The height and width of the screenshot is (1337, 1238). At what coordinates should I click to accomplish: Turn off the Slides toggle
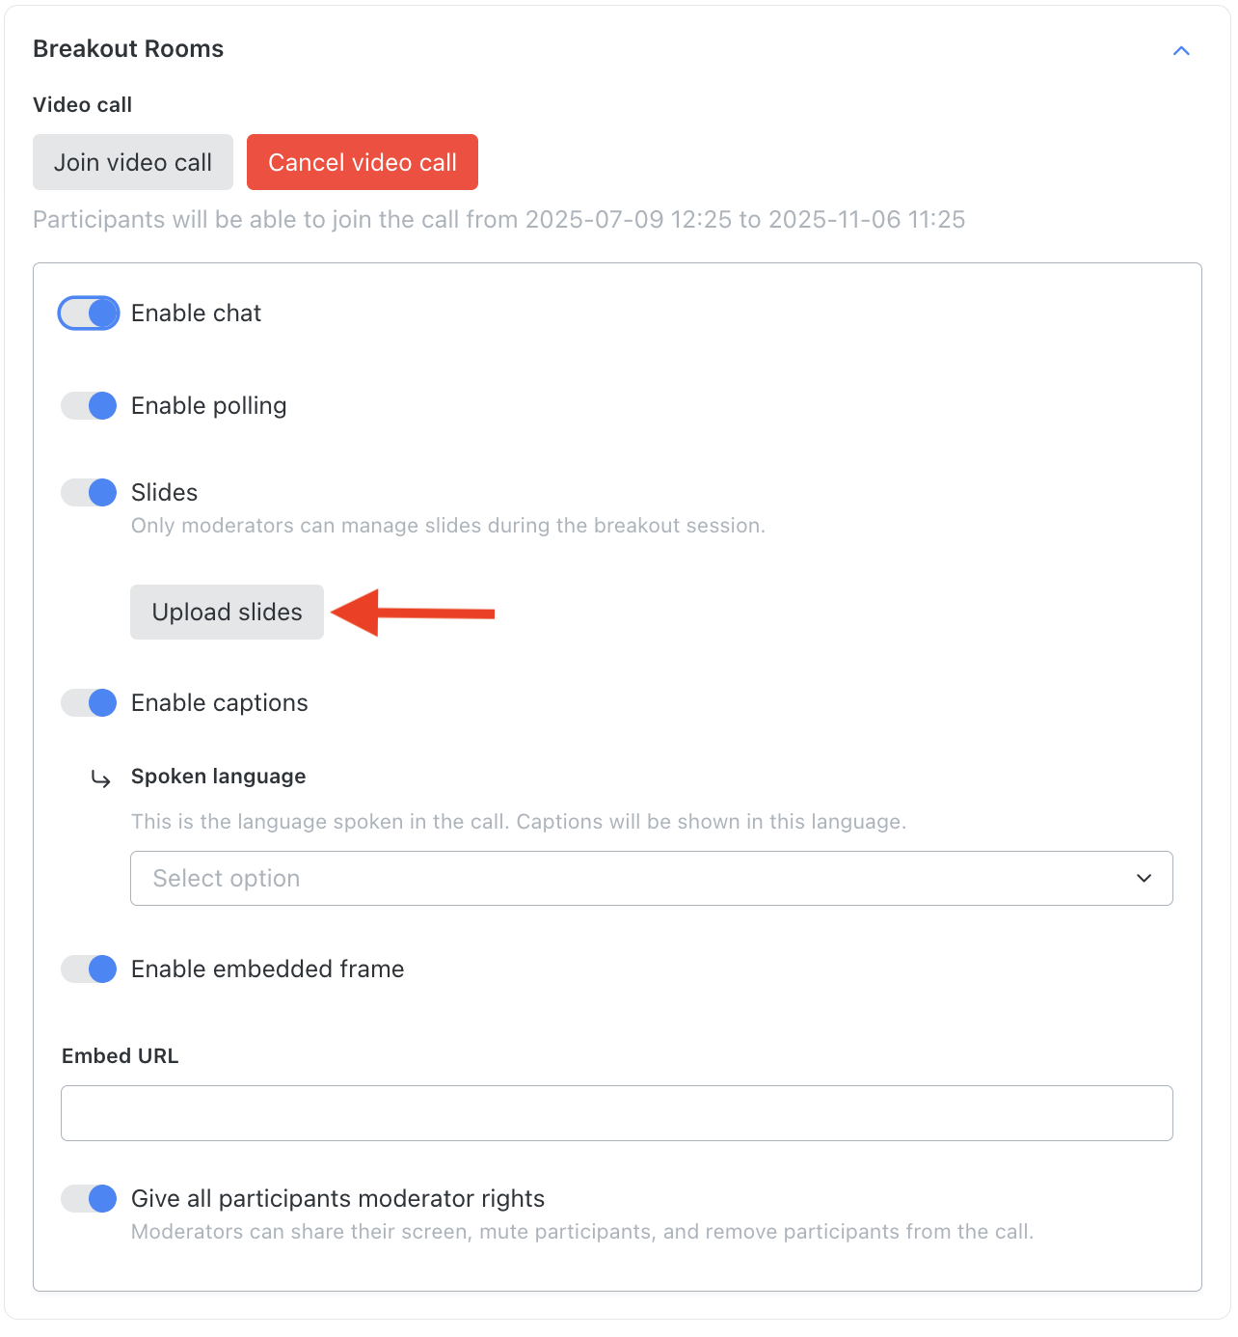pos(89,493)
